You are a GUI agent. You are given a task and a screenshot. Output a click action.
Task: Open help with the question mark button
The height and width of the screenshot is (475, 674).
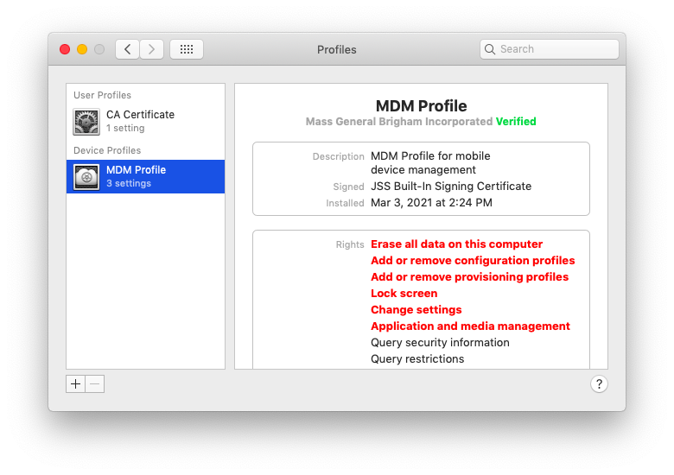point(600,384)
